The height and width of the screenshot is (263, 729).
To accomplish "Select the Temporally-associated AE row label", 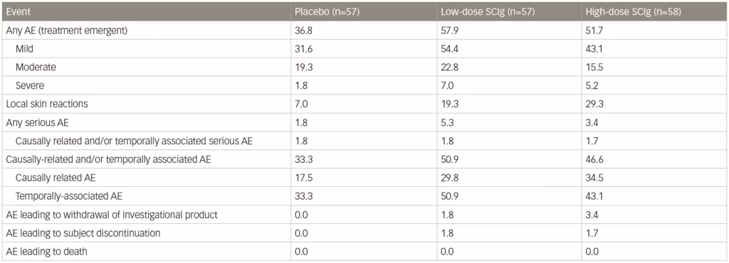I will coord(69,196).
